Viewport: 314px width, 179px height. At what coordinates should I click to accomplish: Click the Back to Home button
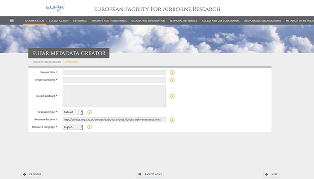[150, 174]
